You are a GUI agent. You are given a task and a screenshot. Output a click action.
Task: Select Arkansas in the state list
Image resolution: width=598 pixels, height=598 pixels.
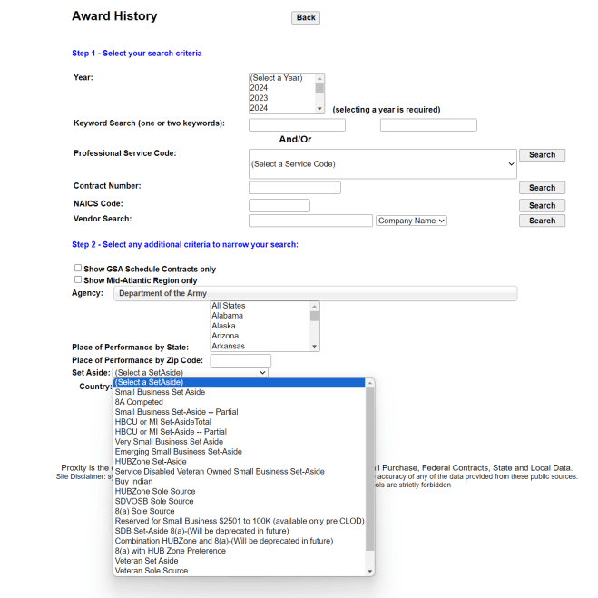[x=260, y=346]
